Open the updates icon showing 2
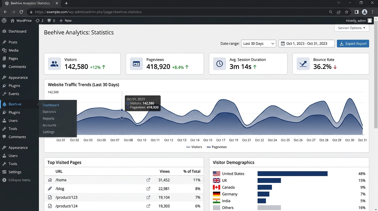This screenshot has height=211, width=378. pyautogui.click(x=40, y=21)
